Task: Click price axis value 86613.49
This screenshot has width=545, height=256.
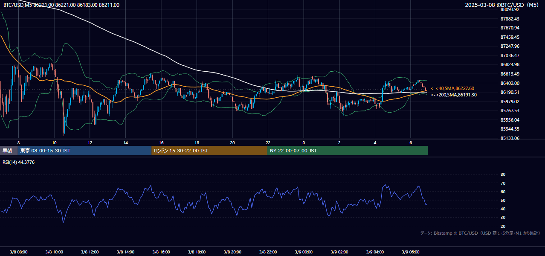Action: [x=510, y=74]
